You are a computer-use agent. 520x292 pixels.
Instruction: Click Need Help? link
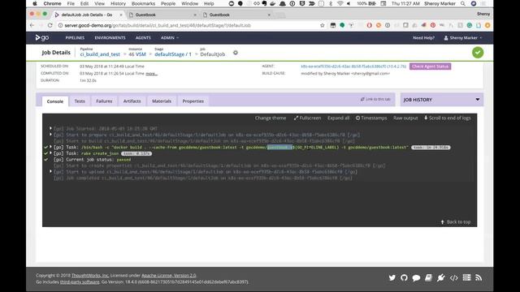click(x=423, y=38)
